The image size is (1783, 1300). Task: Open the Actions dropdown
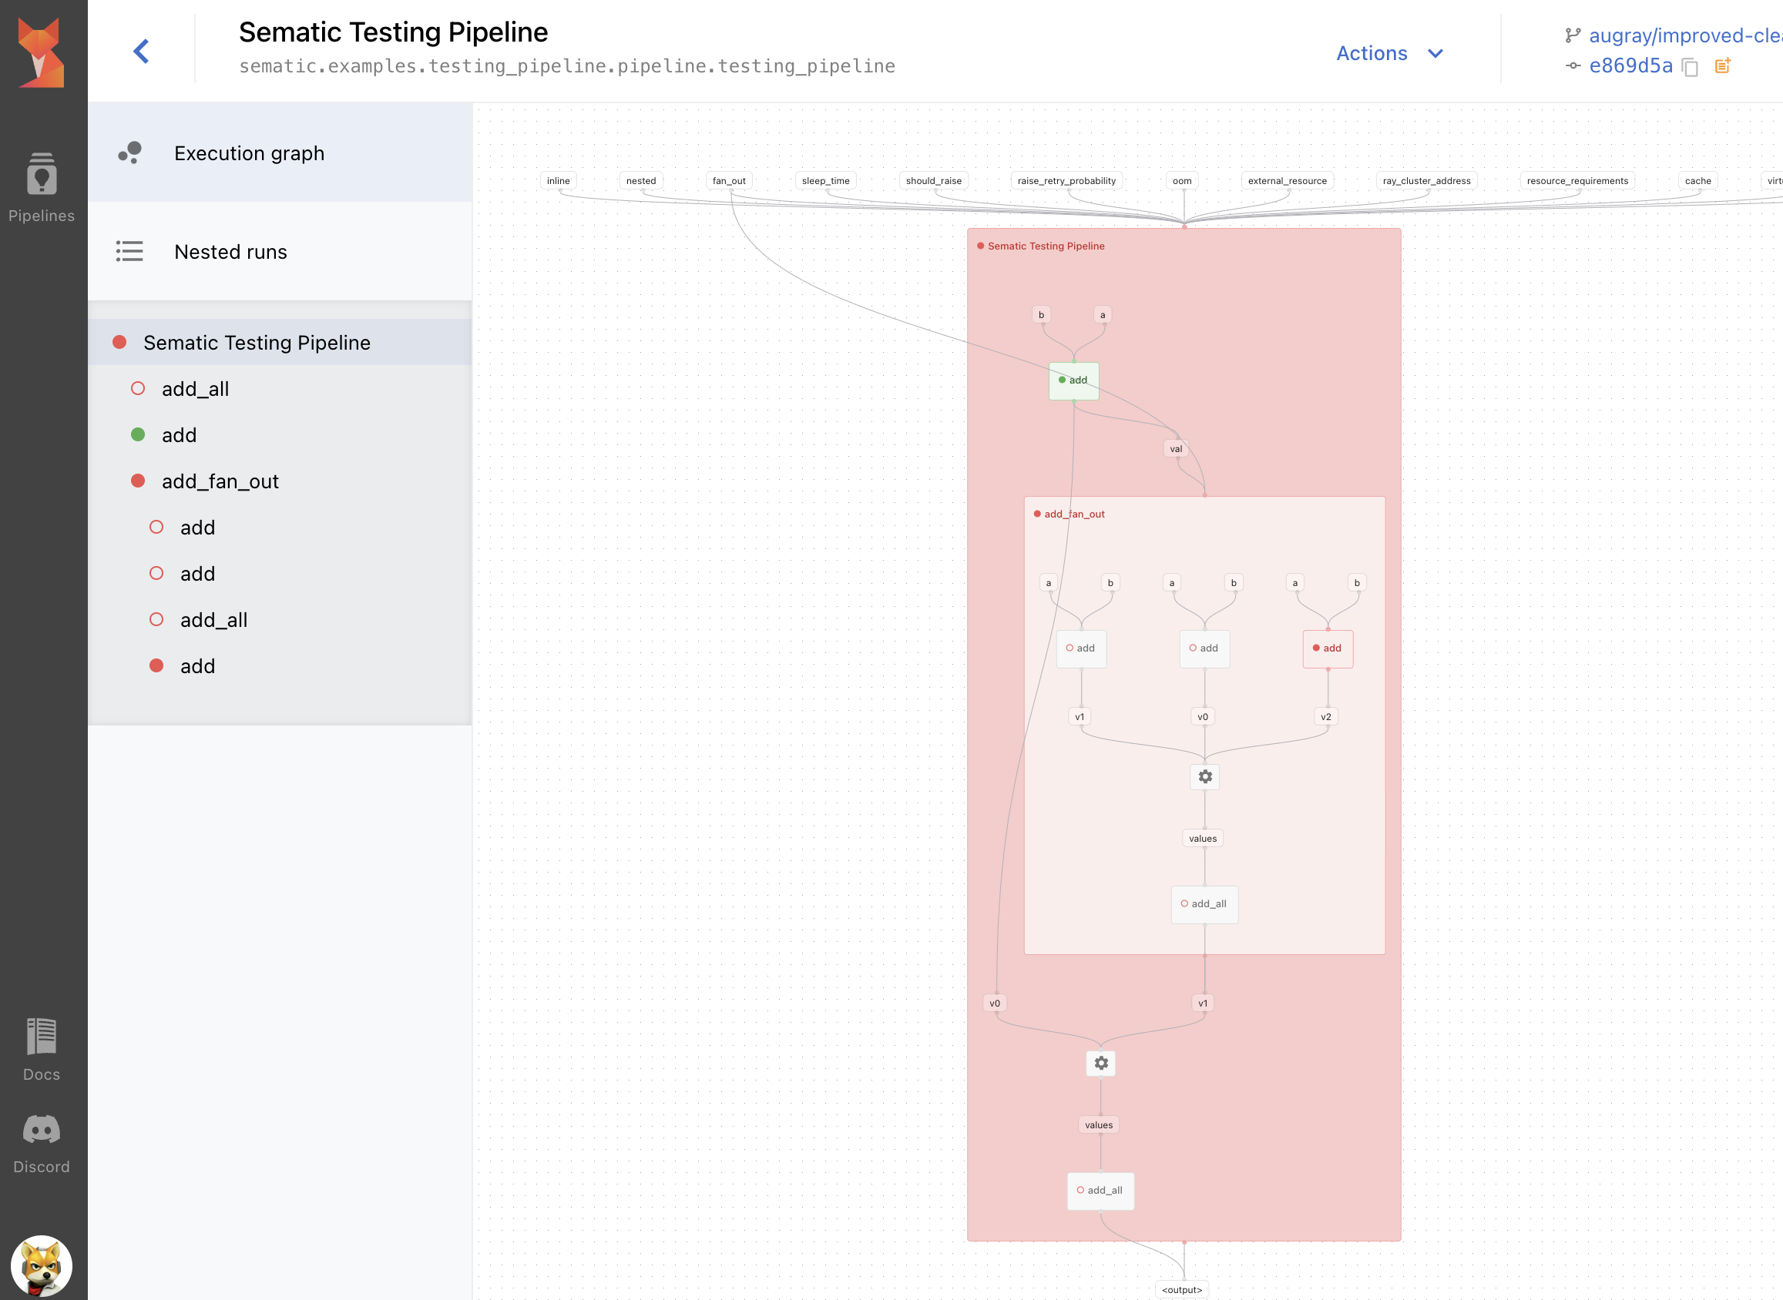[x=1391, y=52]
